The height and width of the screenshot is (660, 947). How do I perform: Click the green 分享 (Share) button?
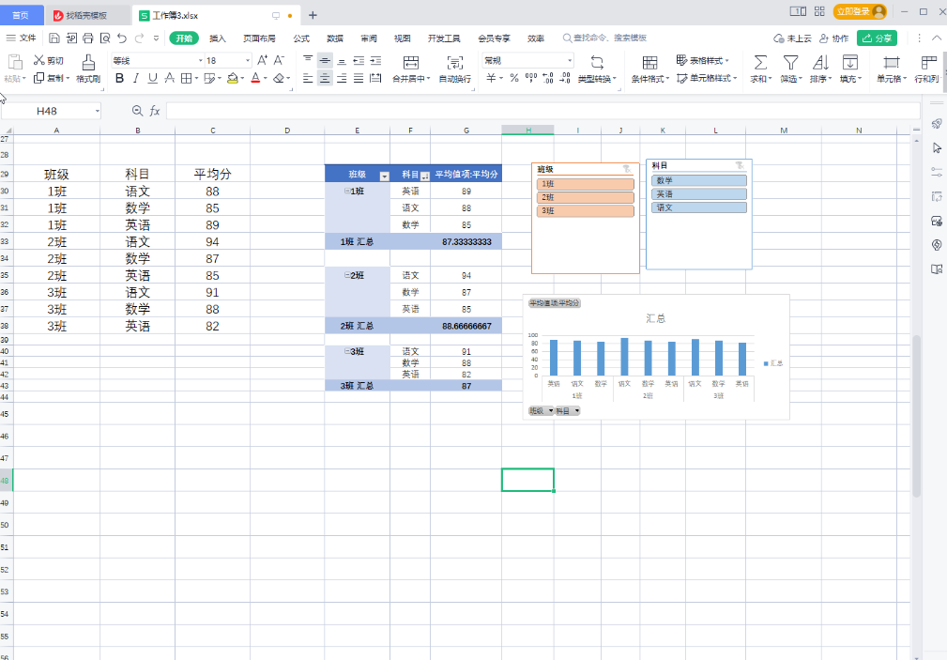[x=877, y=38]
